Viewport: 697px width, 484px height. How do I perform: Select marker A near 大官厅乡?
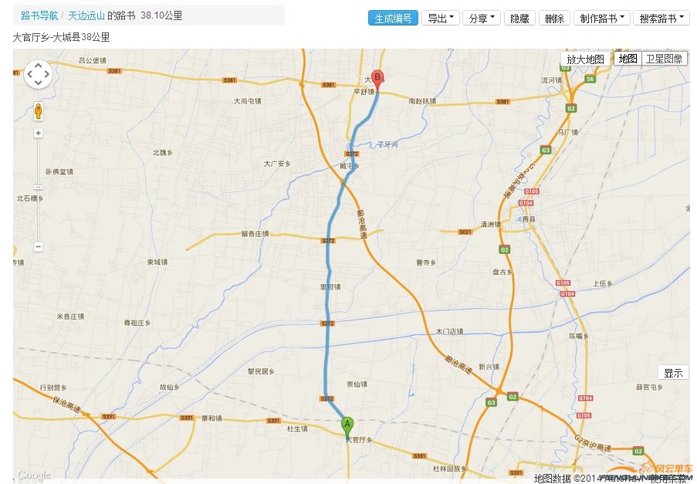tap(347, 423)
